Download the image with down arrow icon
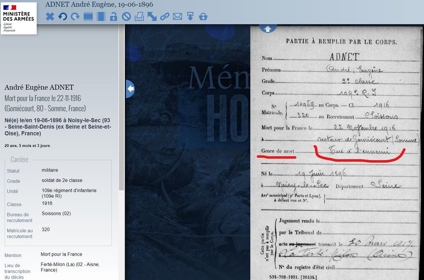This screenshot has height=280, width=424. click(x=190, y=17)
